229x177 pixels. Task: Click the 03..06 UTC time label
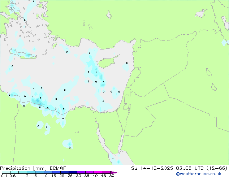(x=190, y=168)
